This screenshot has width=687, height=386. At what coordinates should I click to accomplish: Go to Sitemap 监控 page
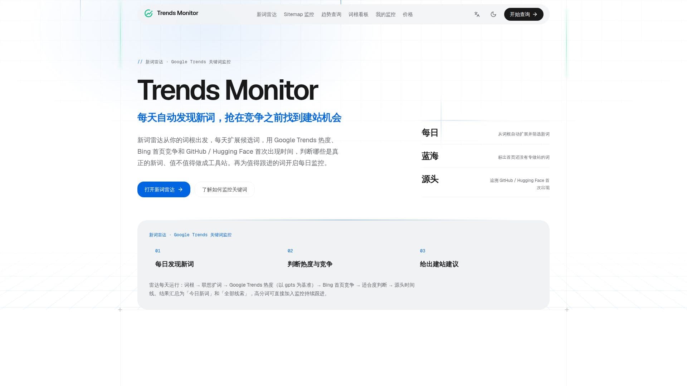pyautogui.click(x=299, y=14)
